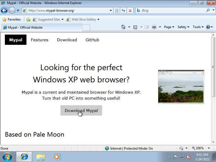
Task: Click the IE page icon in address bar
Action: pos(25,11)
